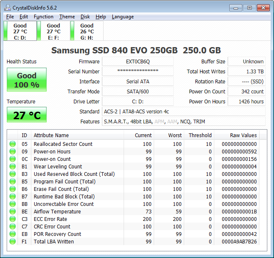Viewport: 274px width, 258px height.
Task: Click the green status icon for Power-on Hours
Action: [13, 151]
